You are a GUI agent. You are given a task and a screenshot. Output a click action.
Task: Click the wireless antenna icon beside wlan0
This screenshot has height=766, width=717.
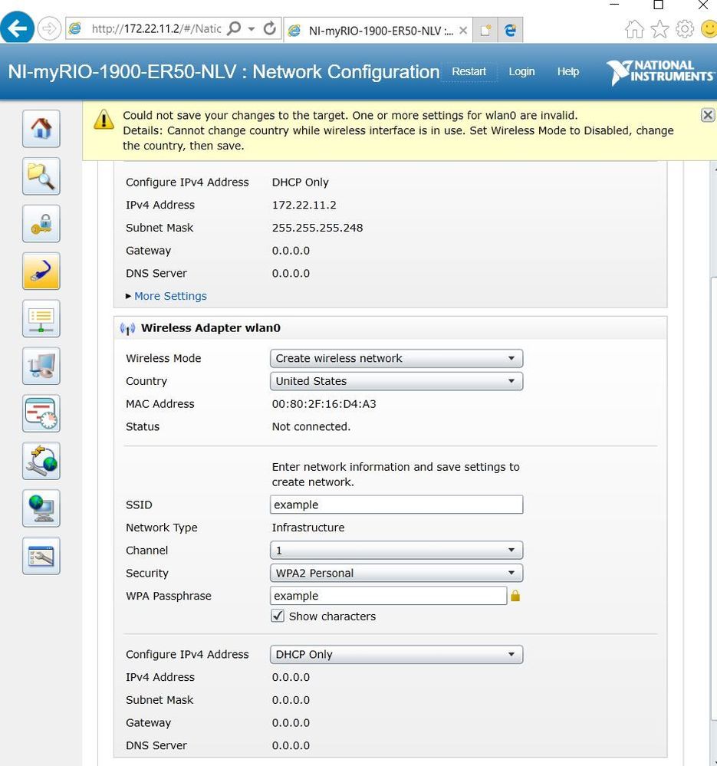(127, 328)
